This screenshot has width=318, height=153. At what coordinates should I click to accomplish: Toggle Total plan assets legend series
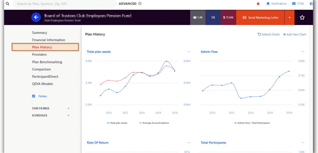(x=117, y=123)
